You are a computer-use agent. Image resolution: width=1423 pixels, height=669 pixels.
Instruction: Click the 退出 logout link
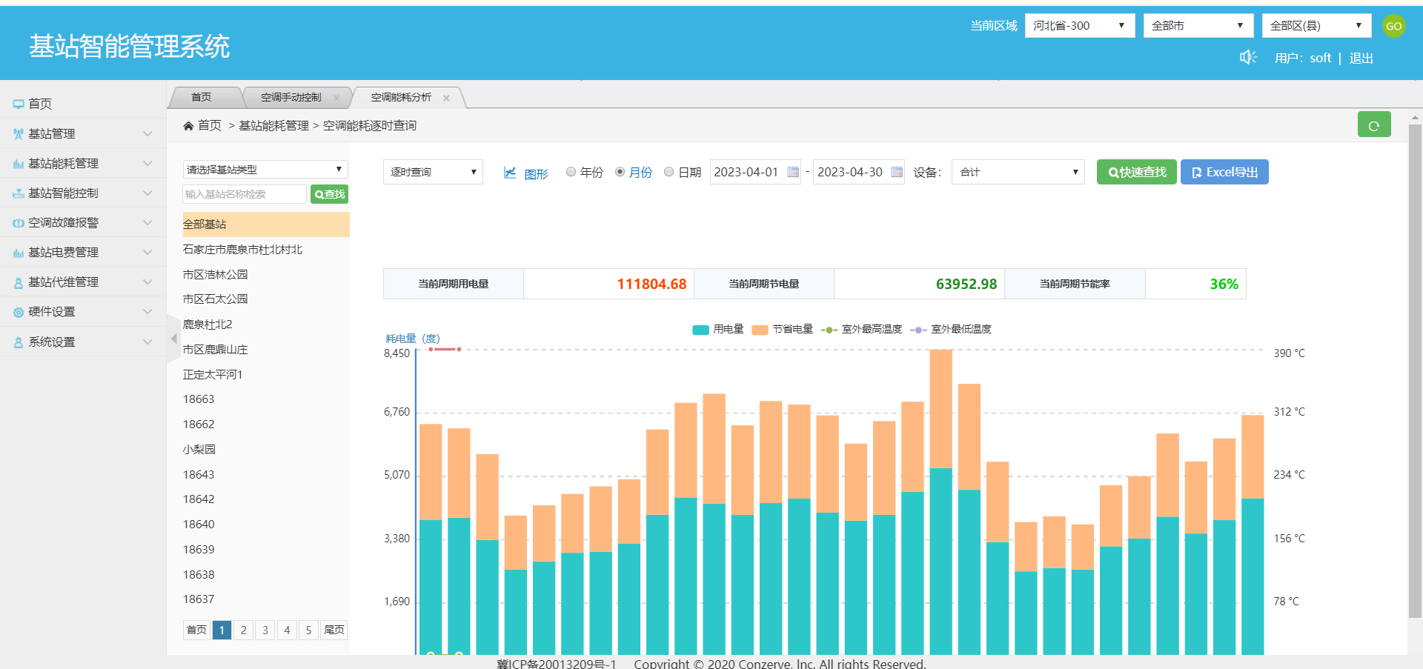pos(1361,58)
